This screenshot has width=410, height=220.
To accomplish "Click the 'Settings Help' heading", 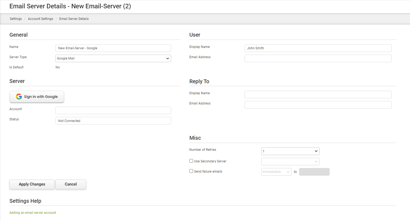I will coord(25,201).
